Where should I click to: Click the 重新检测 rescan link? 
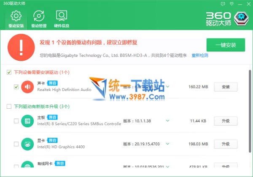point(200,55)
